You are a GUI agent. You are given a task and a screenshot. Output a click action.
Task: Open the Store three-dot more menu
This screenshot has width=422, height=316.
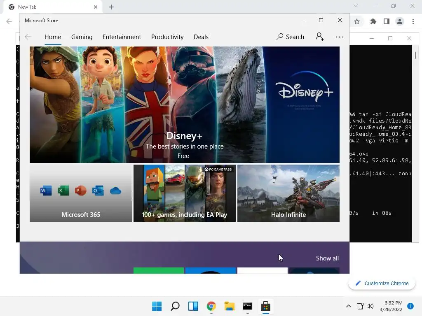tap(340, 37)
